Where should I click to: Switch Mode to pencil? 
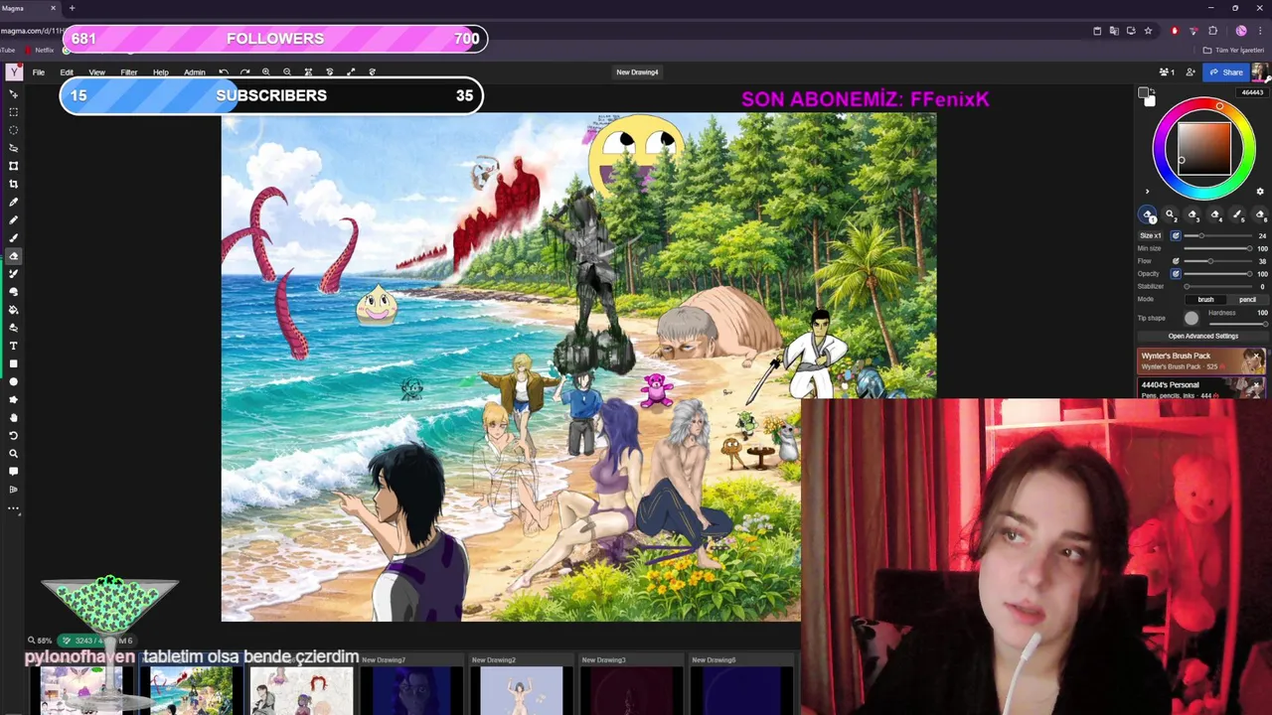(1247, 299)
